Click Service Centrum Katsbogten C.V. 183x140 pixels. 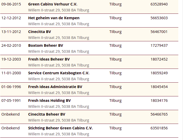[59, 73]
